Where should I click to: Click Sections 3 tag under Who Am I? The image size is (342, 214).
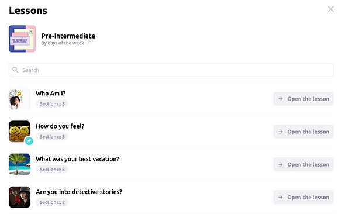[x=52, y=104]
